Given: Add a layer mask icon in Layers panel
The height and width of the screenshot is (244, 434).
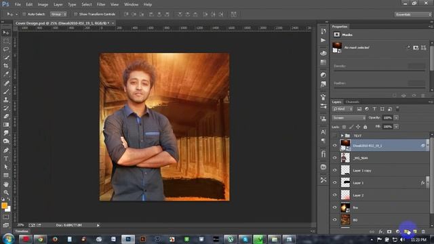Looking at the screenshot, I should coord(389,232).
